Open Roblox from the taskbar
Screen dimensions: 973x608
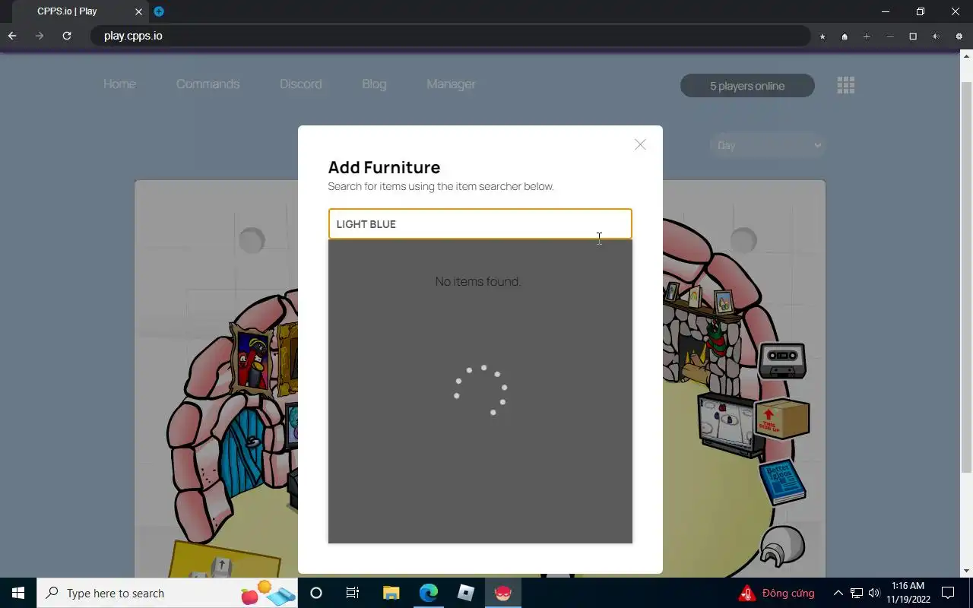466,593
